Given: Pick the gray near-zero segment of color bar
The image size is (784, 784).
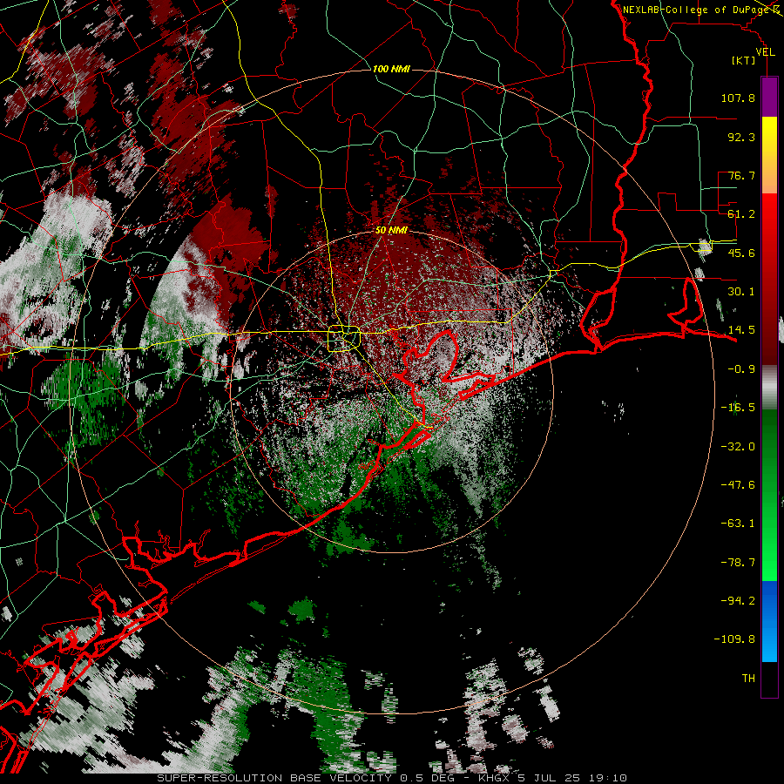Looking at the screenshot, I should [769, 388].
